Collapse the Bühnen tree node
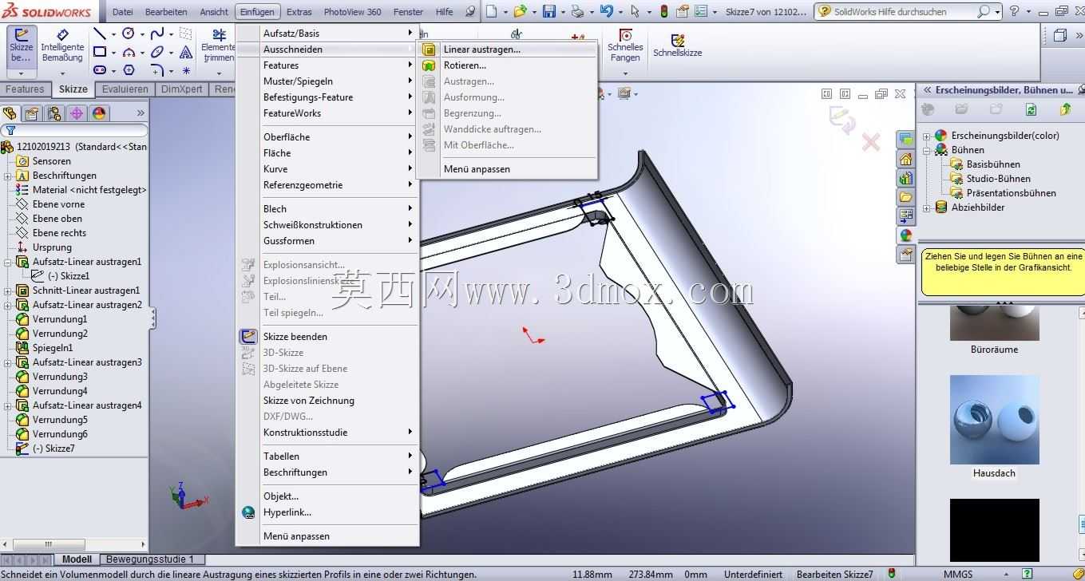 pyautogui.click(x=927, y=150)
